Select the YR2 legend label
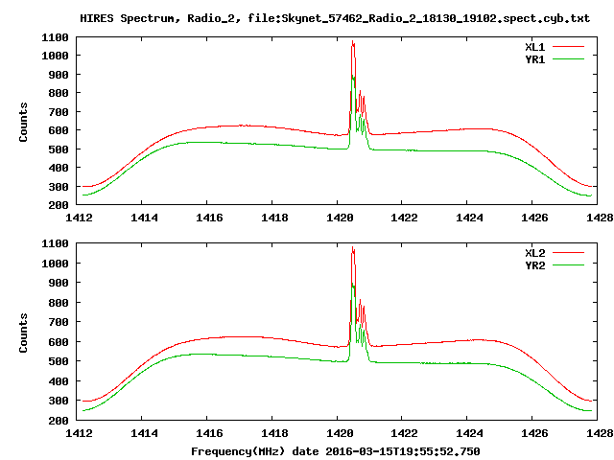The width and height of the screenshot is (614, 460). pyautogui.click(x=535, y=265)
